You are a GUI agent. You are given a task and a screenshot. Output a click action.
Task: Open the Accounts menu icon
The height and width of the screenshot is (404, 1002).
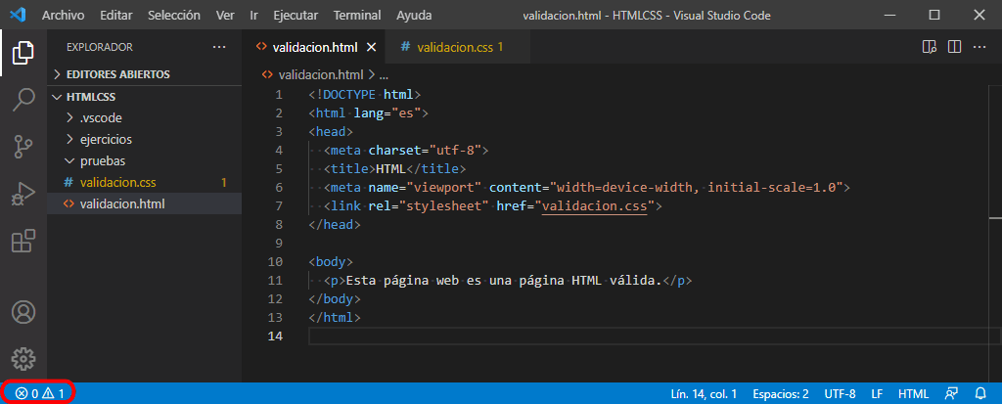tap(23, 312)
